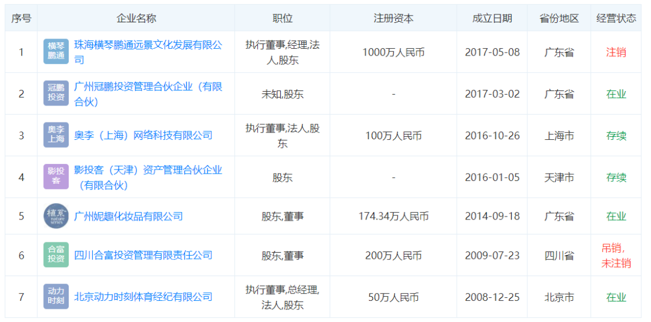The height and width of the screenshot is (322, 651).
Task: Click the date 2016-01-05
Action: click(x=492, y=177)
